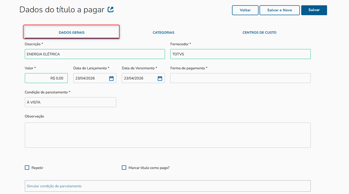
Task: Tick Marcar título como pago checkbox
Action: [x=124, y=168]
